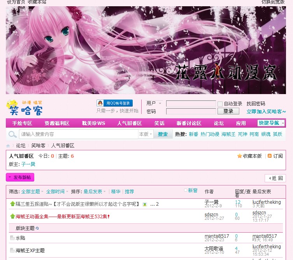293x260 pixels.
Task: Click moderator name 子一巽 after 版主
Action: point(28,164)
